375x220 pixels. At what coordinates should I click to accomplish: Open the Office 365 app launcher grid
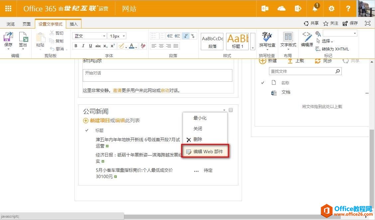click(8, 9)
